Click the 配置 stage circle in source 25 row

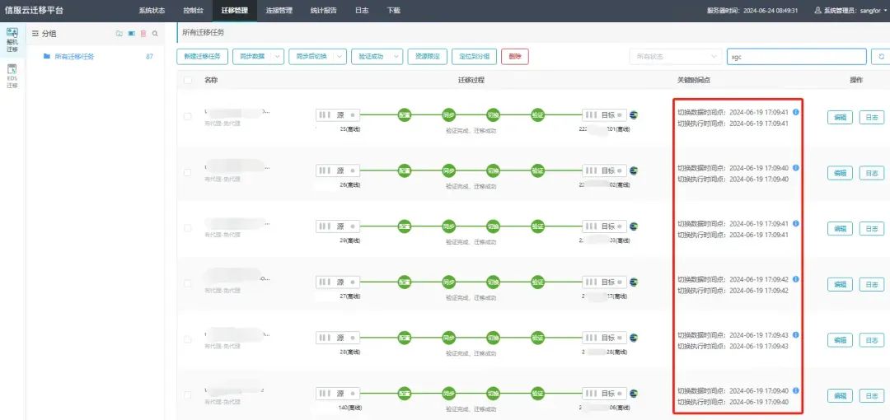[404, 114]
